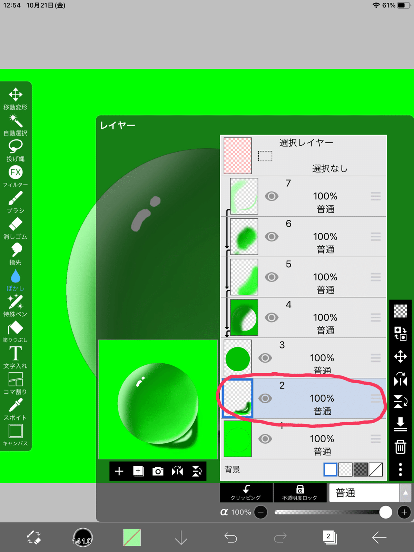Toggle 不透明度ロック alpha lock
The width and height of the screenshot is (414, 552).
[x=300, y=493]
